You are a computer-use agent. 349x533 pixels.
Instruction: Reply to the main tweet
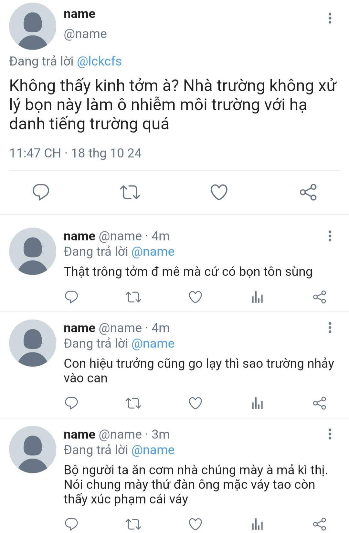coord(41,192)
